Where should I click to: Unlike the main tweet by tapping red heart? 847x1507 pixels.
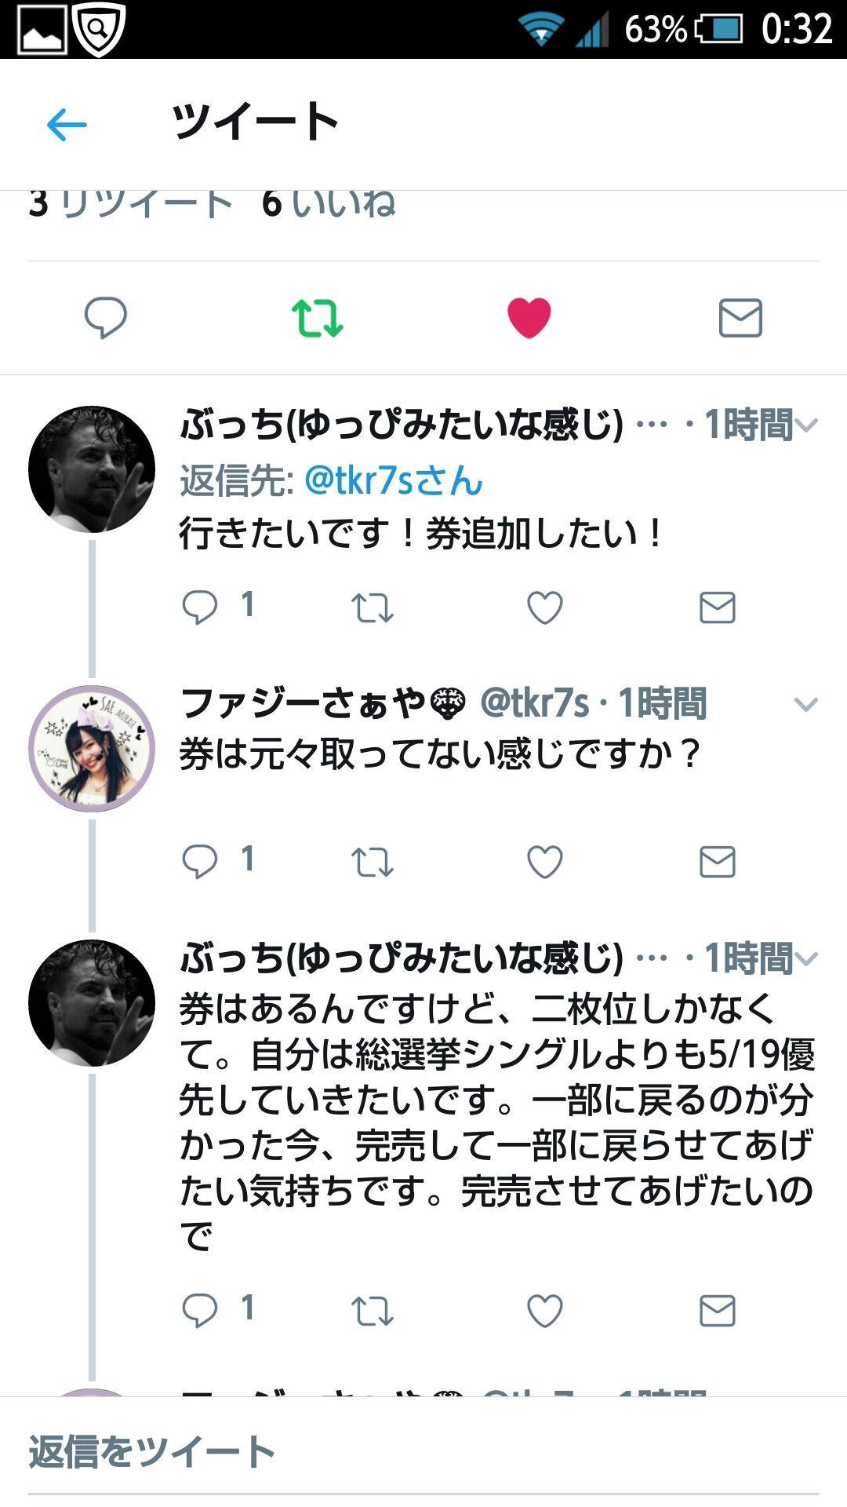(x=528, y=316)
